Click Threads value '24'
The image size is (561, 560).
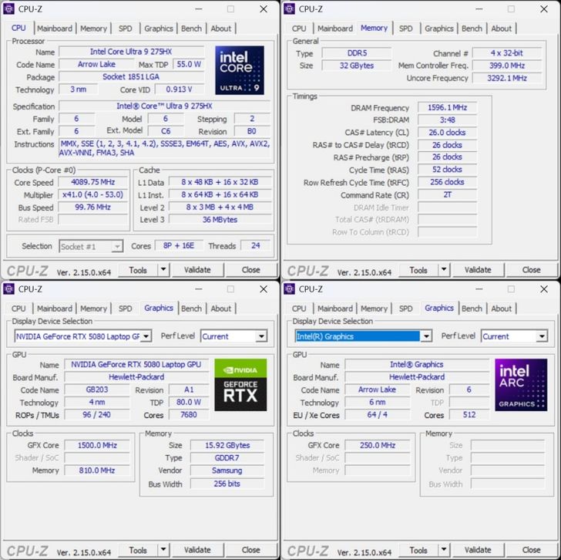tap(256, 245)
